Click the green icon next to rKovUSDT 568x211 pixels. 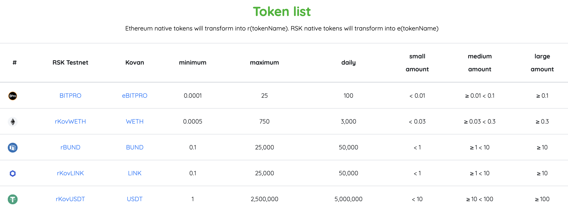click(x=13, y=199)
